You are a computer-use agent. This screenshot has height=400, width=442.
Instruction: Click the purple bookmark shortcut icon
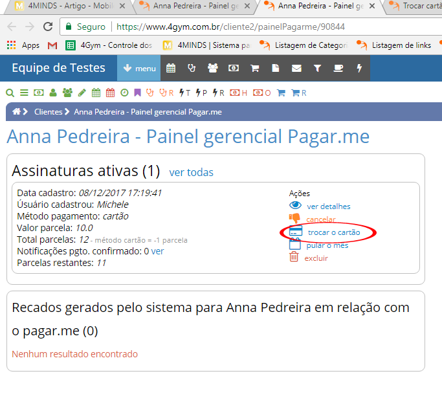pos(137,93)
